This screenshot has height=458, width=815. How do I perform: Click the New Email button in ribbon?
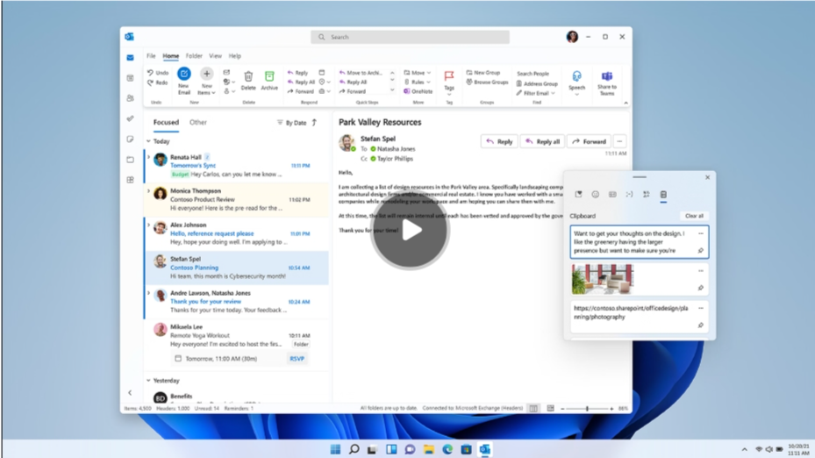[183, 79]
